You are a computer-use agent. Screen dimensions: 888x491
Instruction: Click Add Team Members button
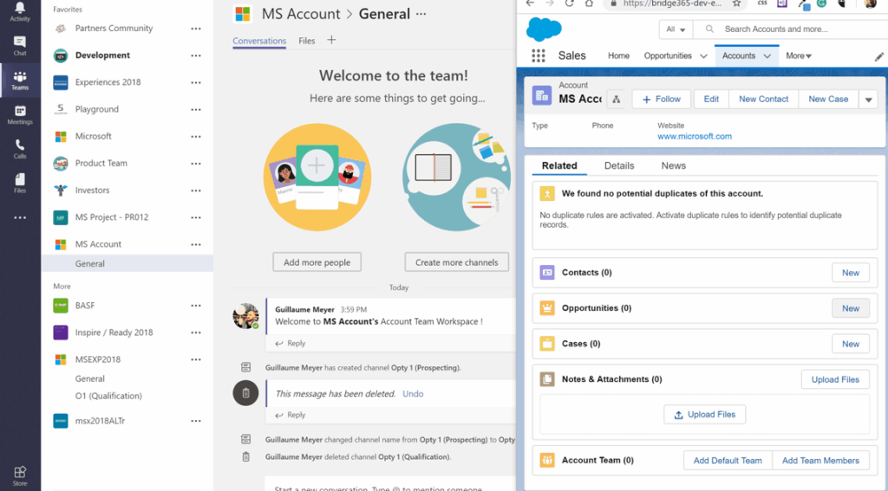point(820,461)
